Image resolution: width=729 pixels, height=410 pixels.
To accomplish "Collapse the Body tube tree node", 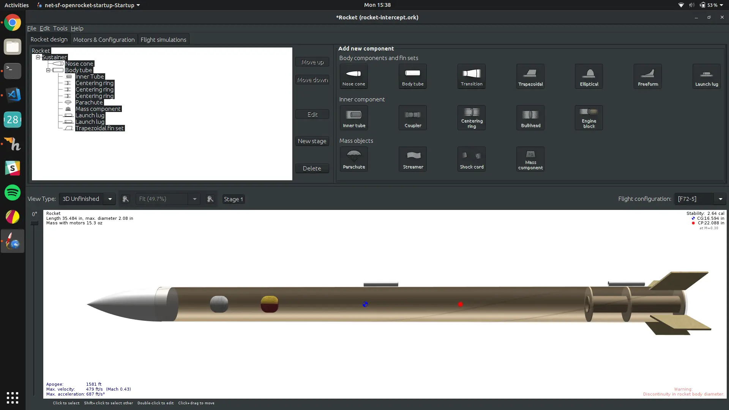I will click(x=48, y=70).
